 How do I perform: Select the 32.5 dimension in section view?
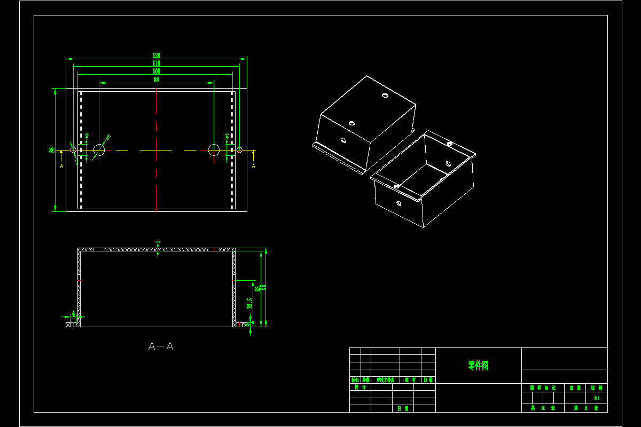coord(249,303)
